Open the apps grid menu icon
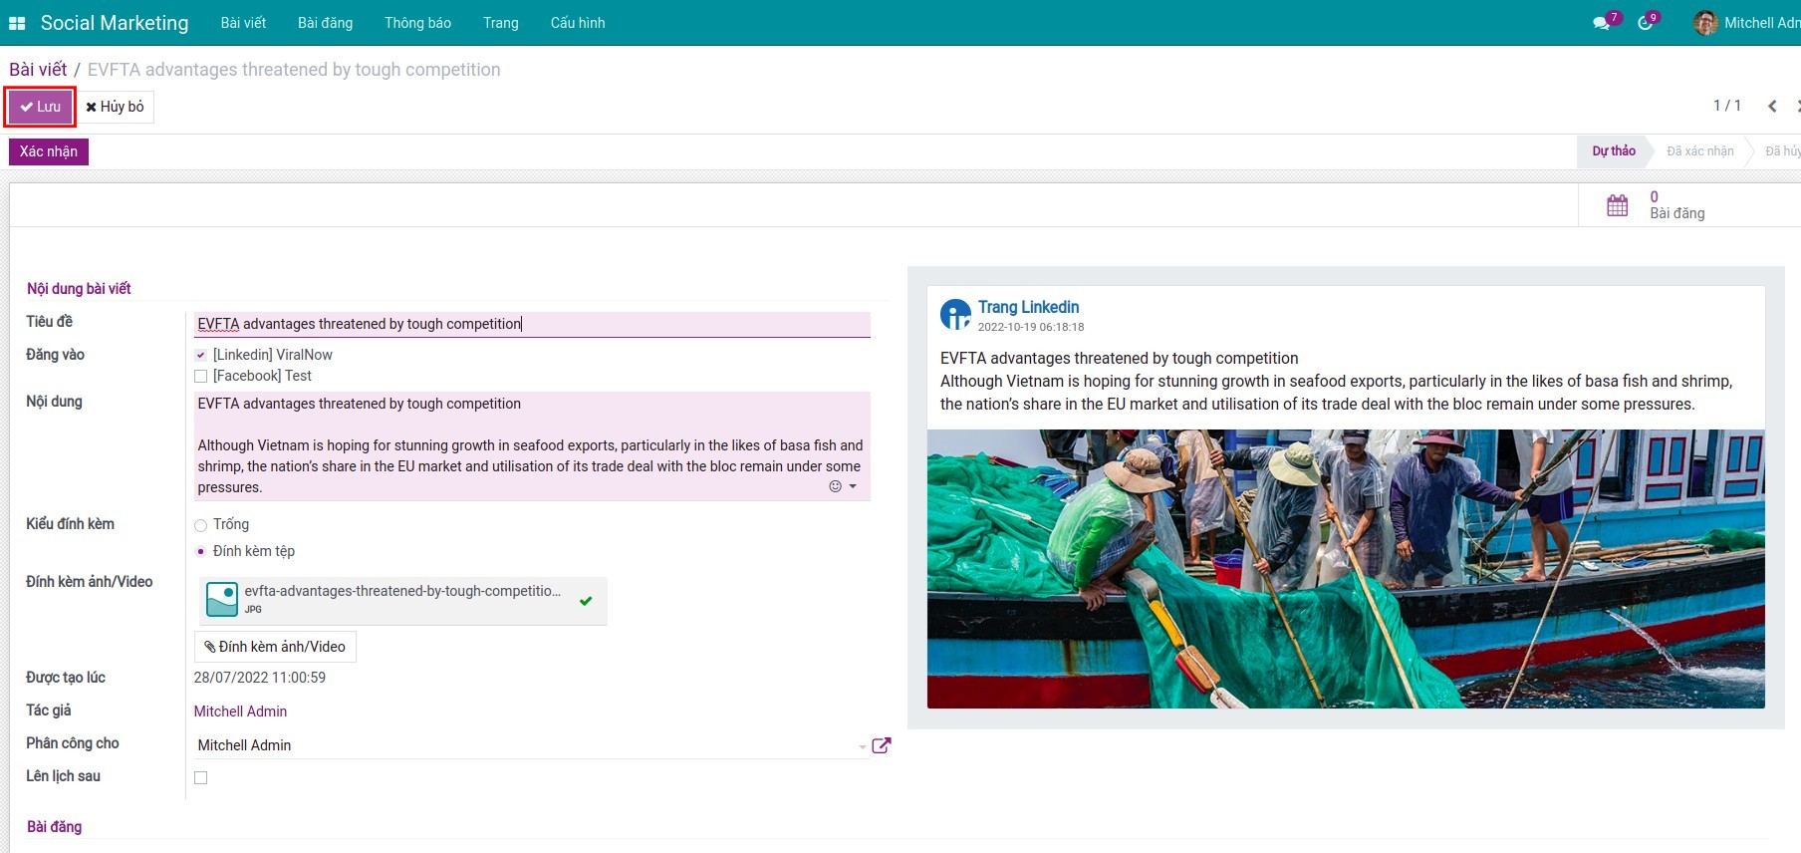Viewport: 1801px width, 853px height. point(17,23)
